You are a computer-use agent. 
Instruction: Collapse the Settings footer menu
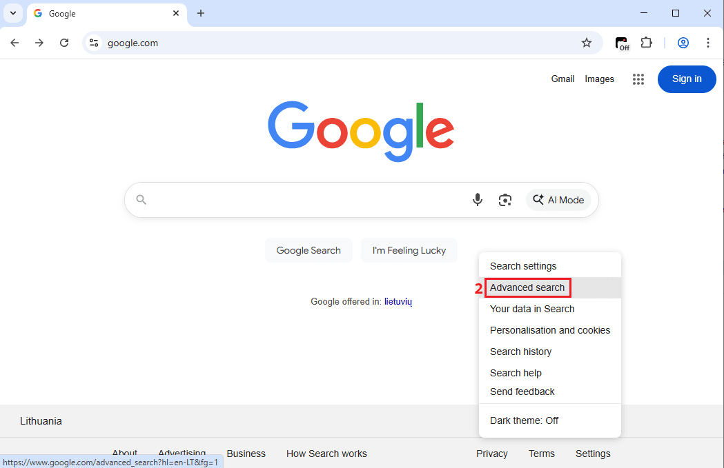click(x=592, y=454)
